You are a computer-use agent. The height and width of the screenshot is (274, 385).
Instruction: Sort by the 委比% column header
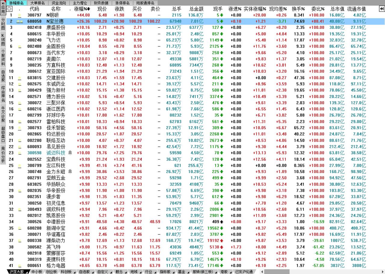pyautogui.click(x=317, y=9)
